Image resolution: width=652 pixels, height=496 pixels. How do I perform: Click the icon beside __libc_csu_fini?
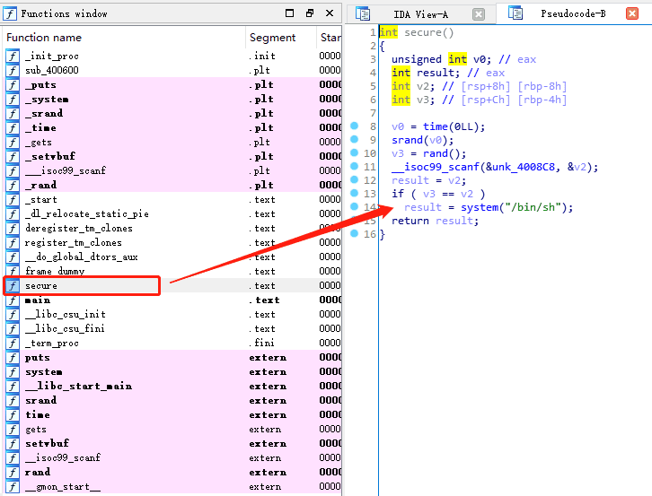pyautogui.click(x=13, y=328)
